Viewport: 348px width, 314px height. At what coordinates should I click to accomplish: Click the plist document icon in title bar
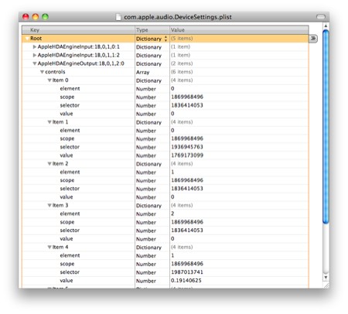[x=118, y=17]
